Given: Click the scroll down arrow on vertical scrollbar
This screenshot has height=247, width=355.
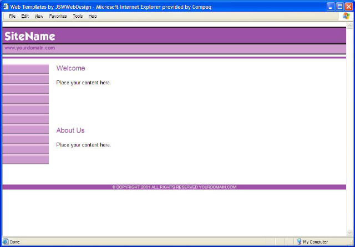Looking at the screenshot, I should click(x=349, y=233).
